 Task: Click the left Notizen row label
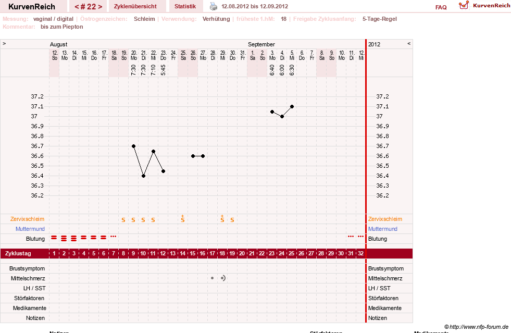click(x=35, y=318)
